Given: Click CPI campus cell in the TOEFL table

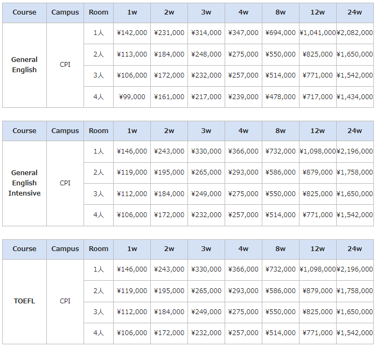Looking at the screenshot, I should click(x=65, y=301).
